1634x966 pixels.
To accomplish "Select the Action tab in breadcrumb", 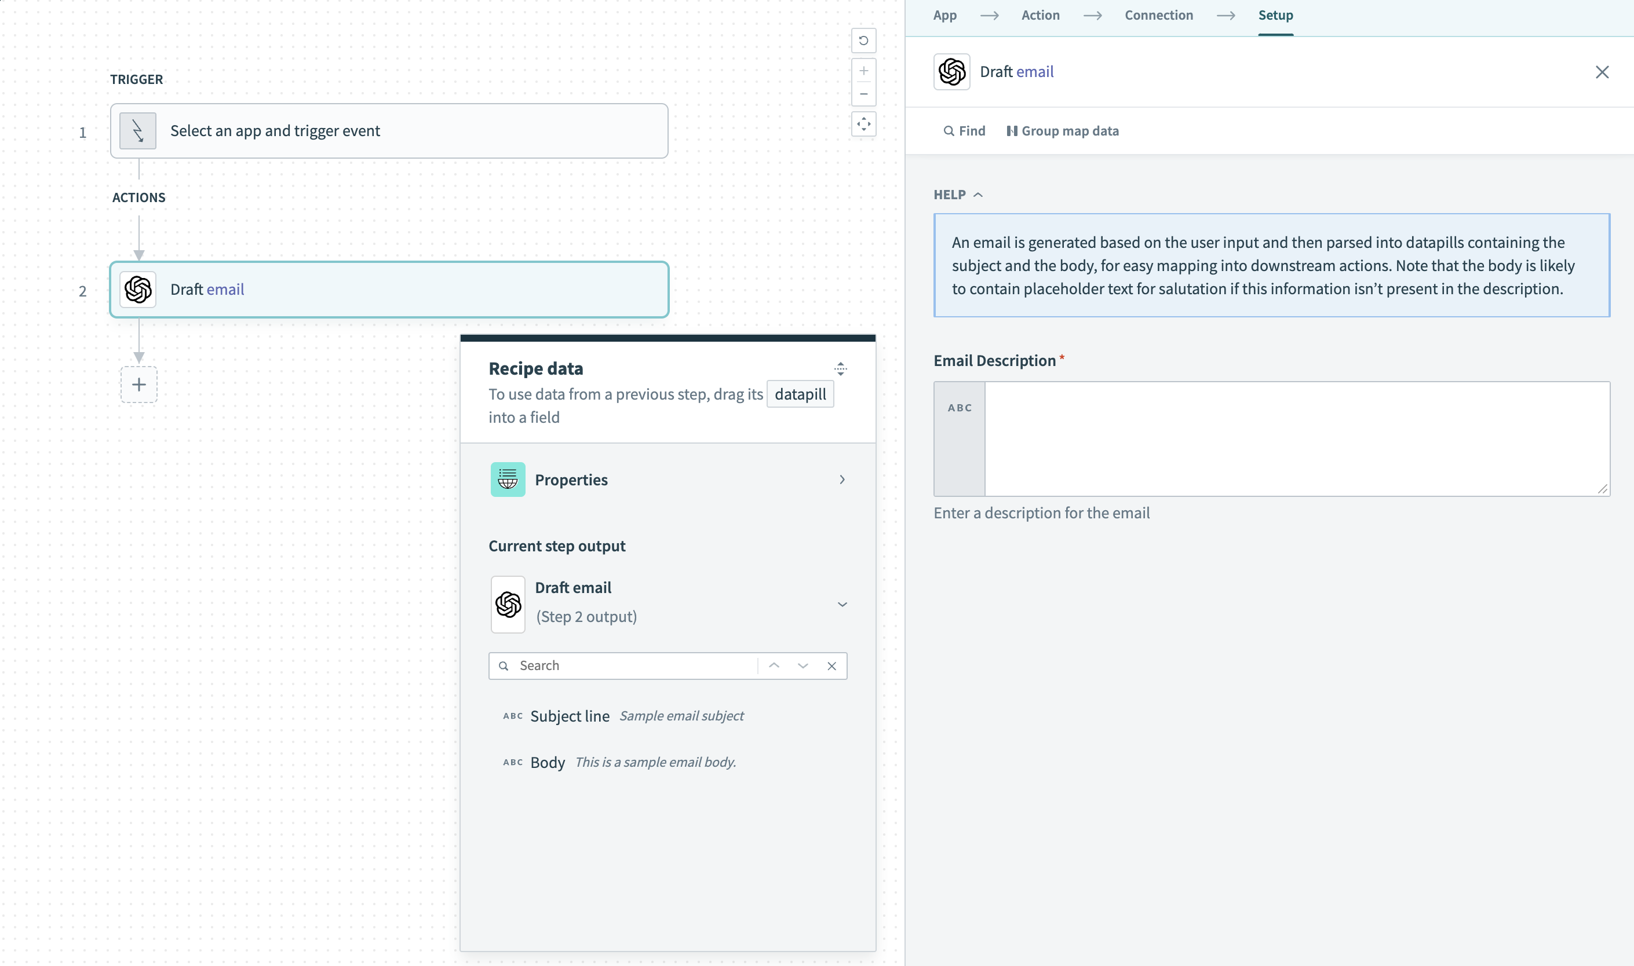I will coord(1040,15).
